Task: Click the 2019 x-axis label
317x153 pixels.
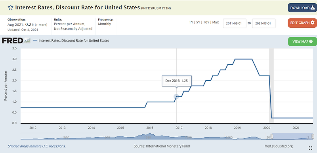Action: pos(237,128)
